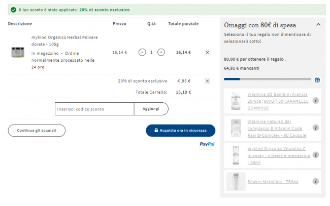Click the Q.tà column header
Viewport: 330px width, 206px height.
click(x=151, y=24)
